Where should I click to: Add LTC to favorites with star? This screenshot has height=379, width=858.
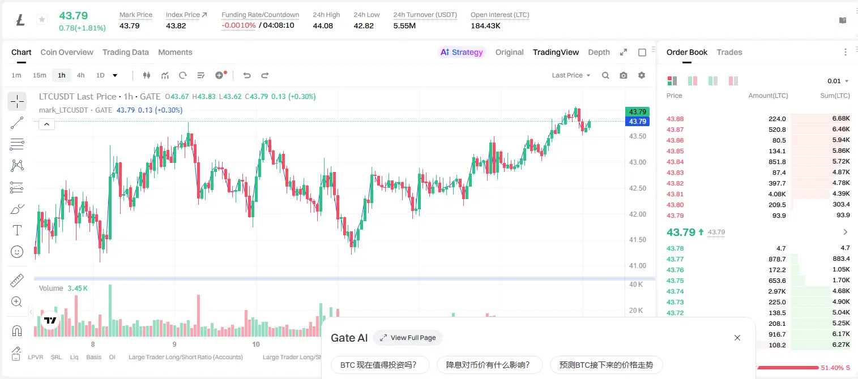tap(42, 20)
